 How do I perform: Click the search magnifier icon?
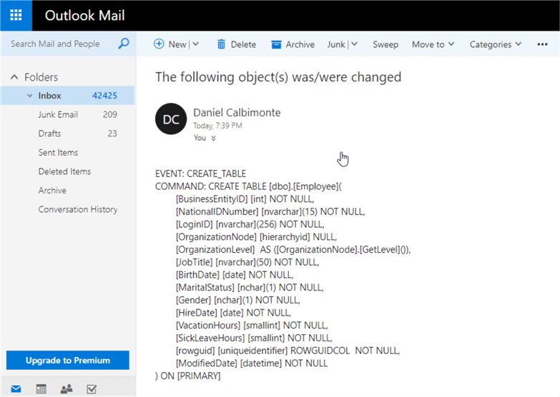[x=124, y=44]
